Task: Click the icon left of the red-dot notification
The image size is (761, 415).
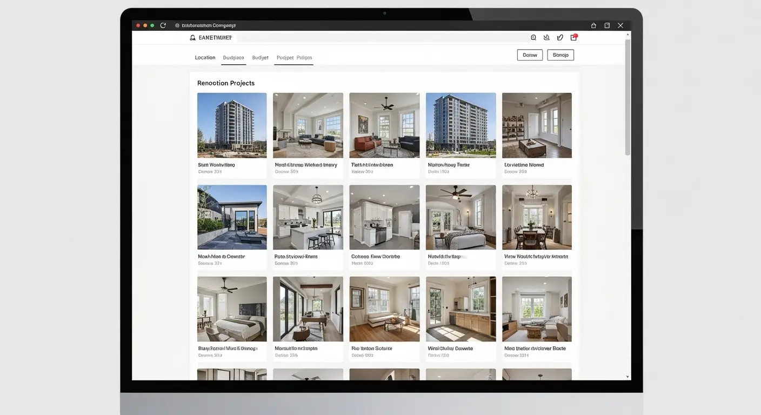Action: [x=560, y=38]
